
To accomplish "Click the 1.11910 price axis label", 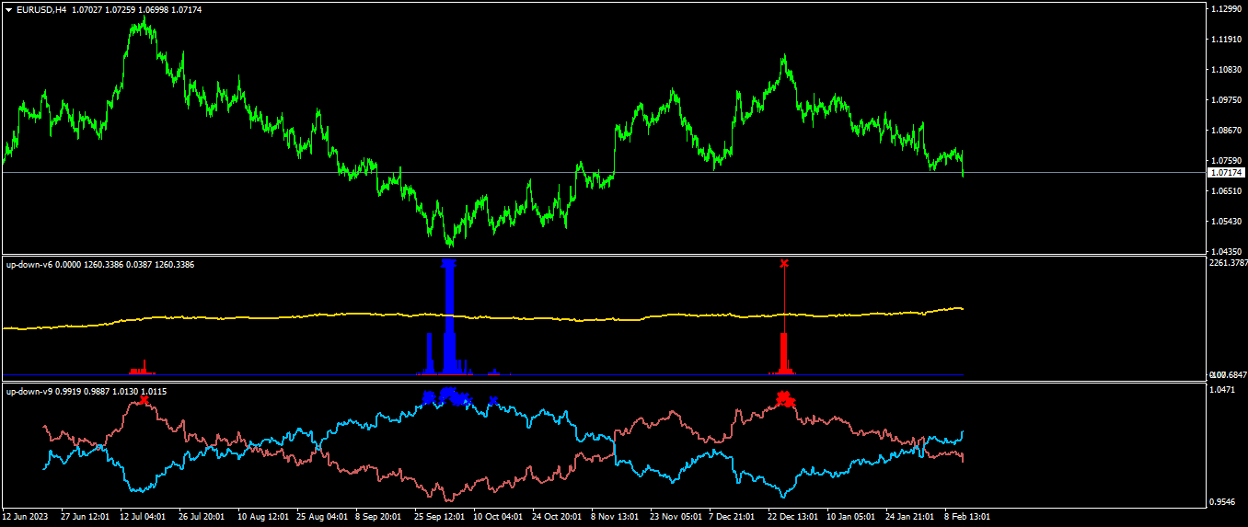I will 1228,40.
